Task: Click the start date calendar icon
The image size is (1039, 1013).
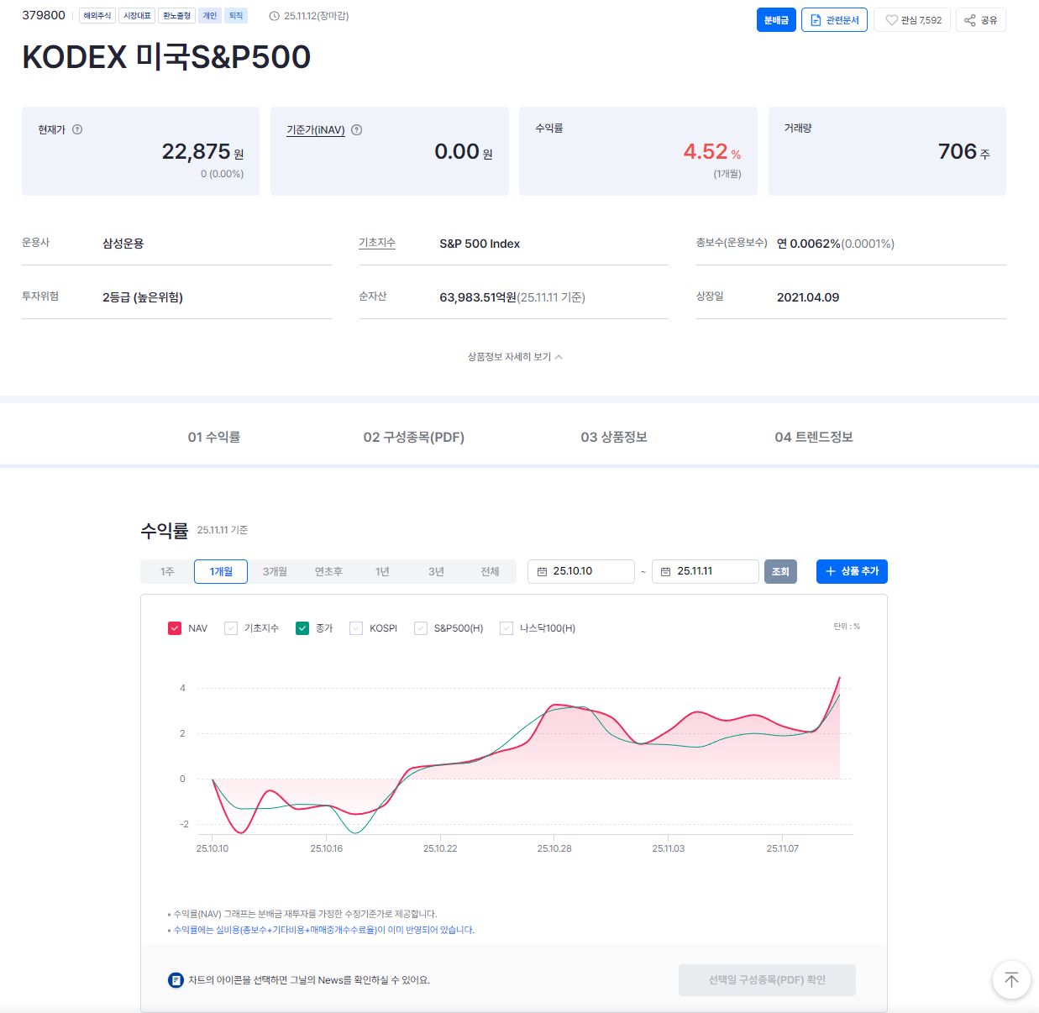Action: point(542,571)
